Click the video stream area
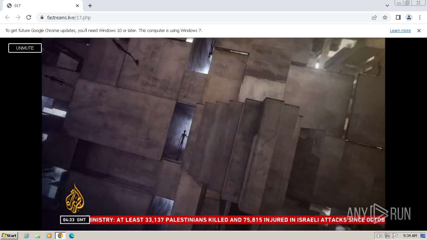427x240 pixels. click(x=213, y=134)
